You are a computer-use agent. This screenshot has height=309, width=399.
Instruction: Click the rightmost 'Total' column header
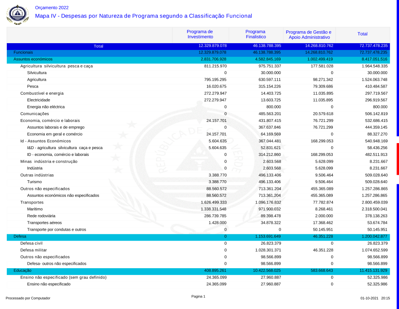point(362,34)
